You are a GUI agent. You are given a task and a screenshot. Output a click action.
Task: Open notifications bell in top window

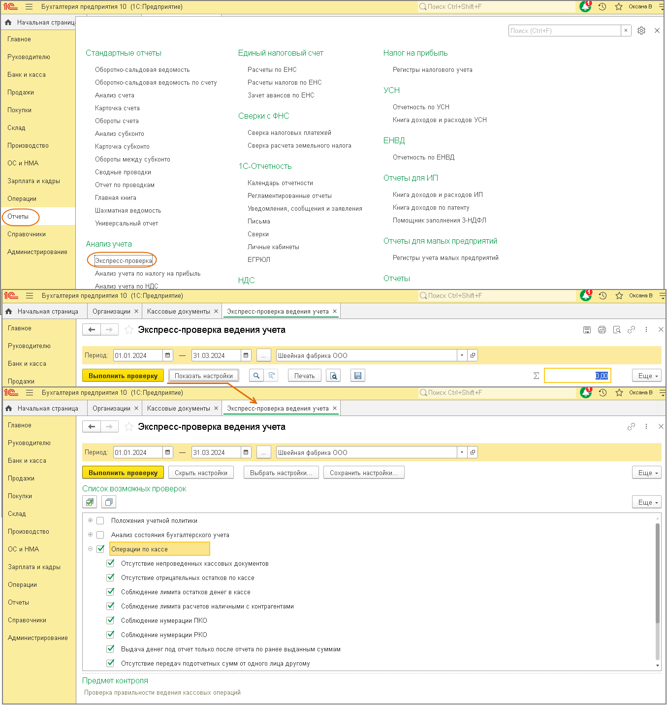pos(585,6)
